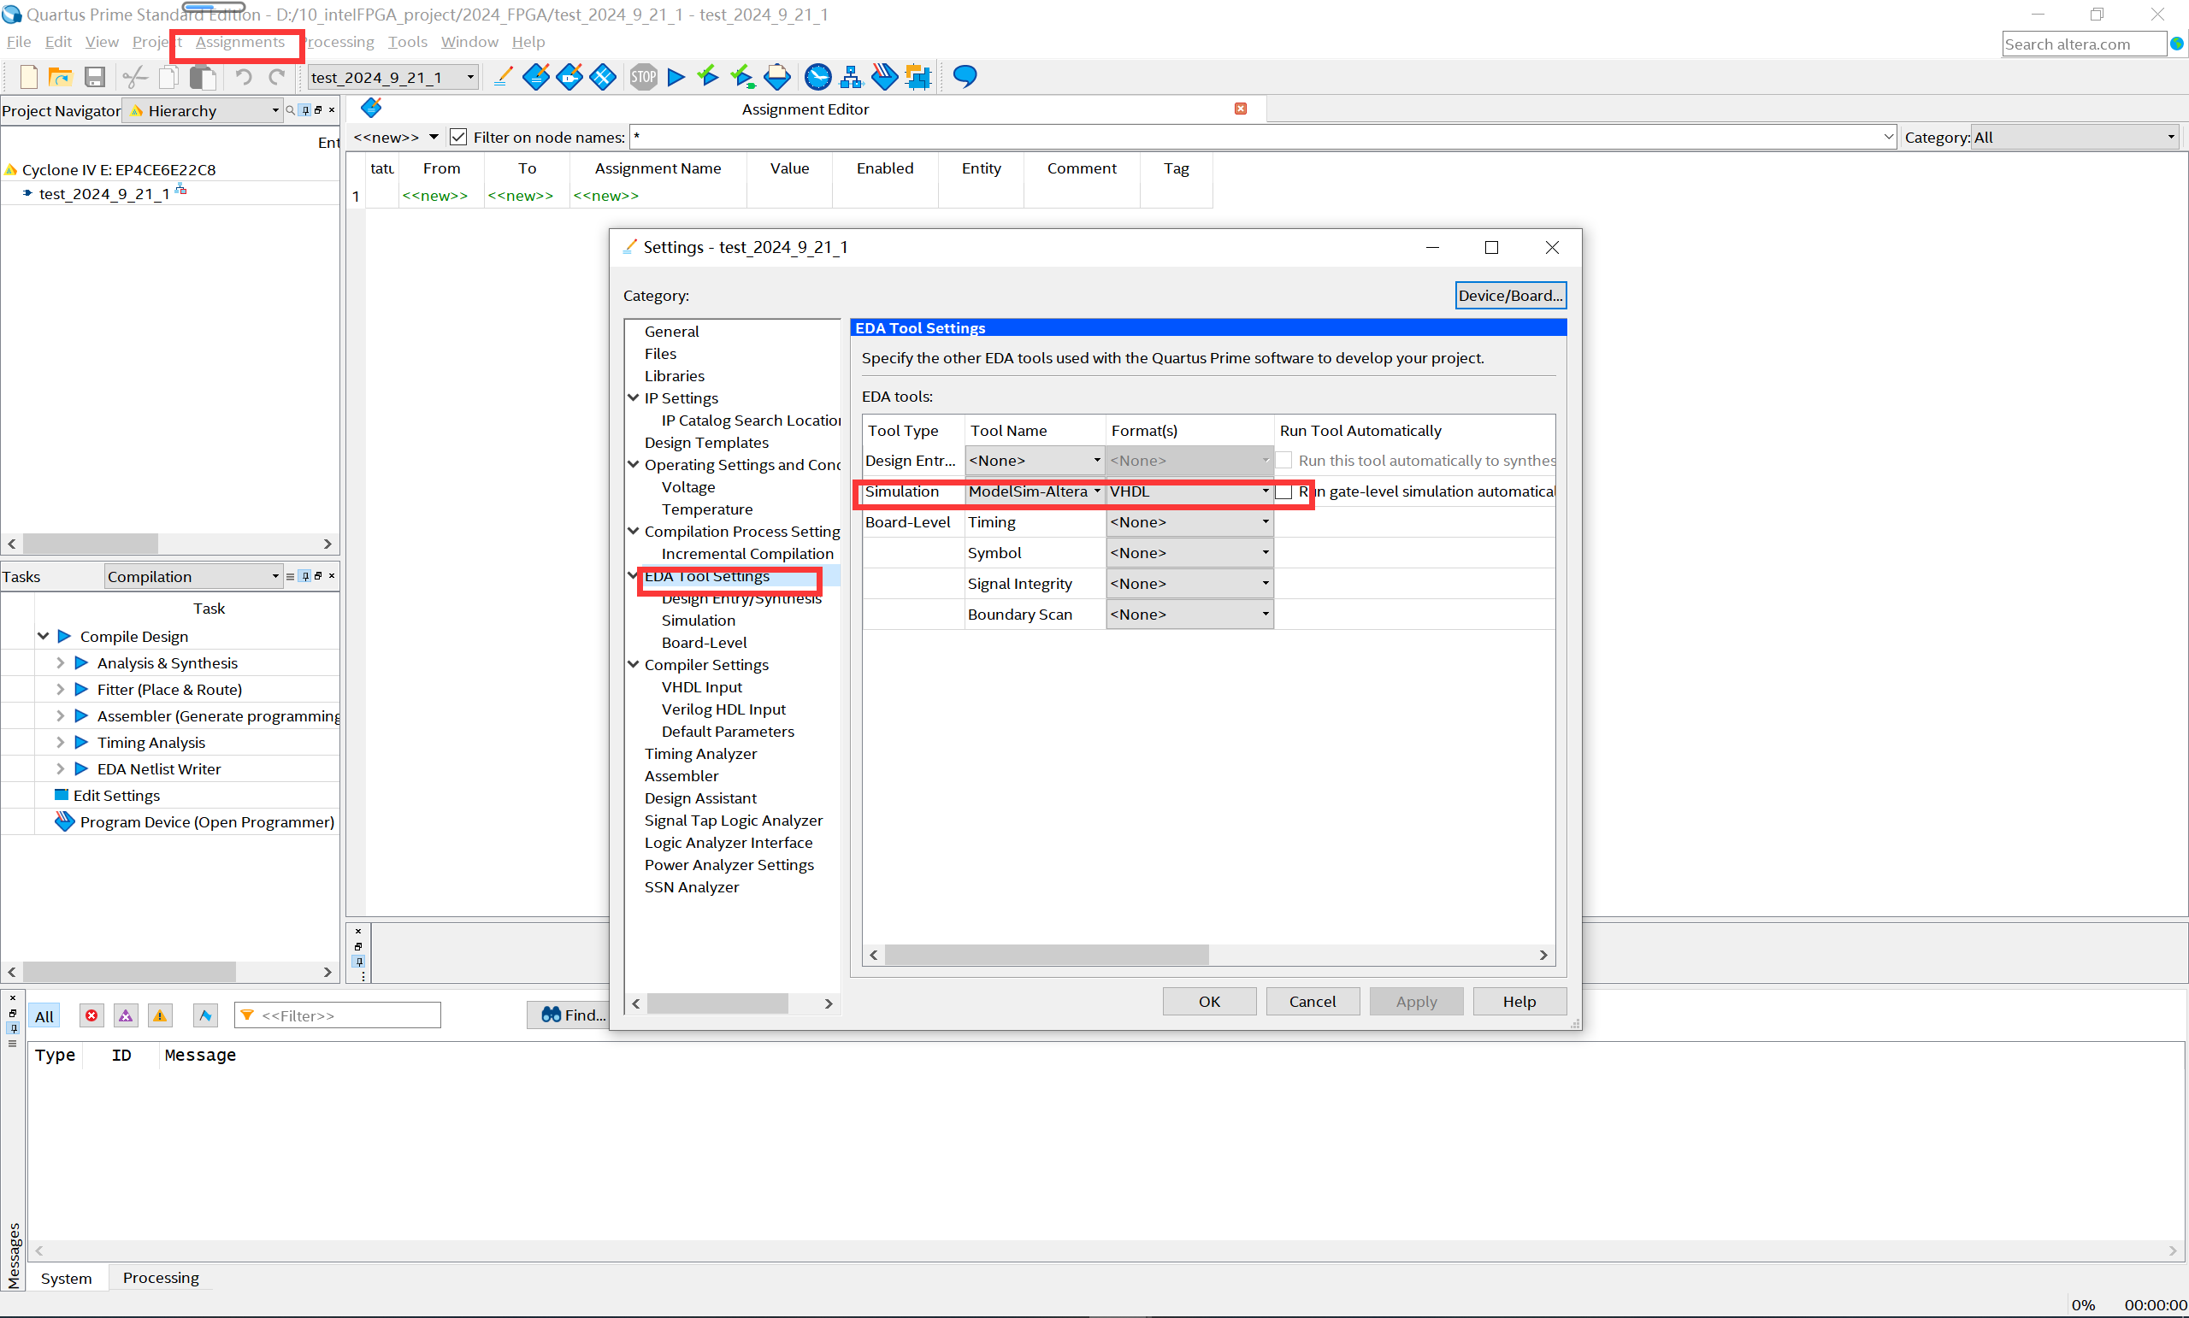Click the Save file toolbar icon

[x=94, y=77]
